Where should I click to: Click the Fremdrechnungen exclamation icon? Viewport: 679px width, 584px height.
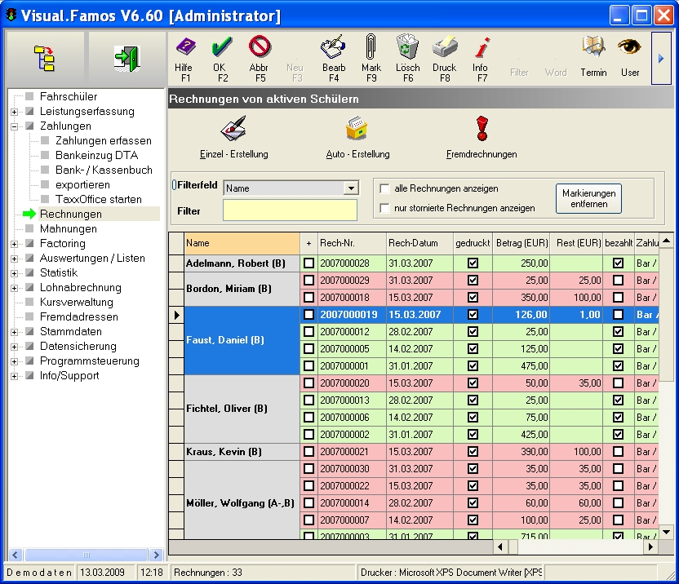tap(482, 129)
